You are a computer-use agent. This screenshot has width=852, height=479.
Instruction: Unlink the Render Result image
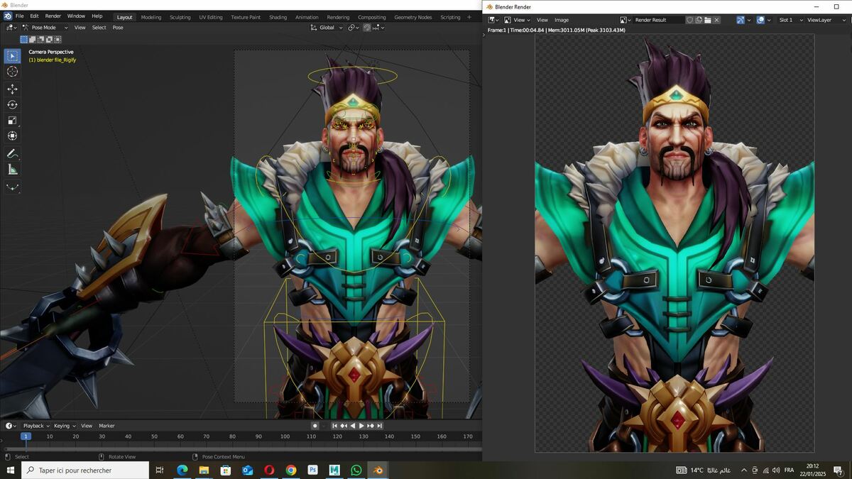click(x=717, y=20)
